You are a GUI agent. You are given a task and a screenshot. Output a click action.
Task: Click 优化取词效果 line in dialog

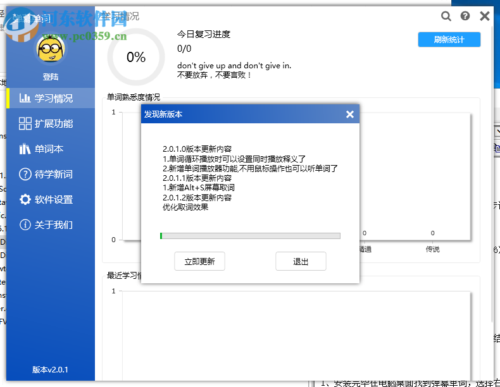pyautogui.click(x=185, y=207)
